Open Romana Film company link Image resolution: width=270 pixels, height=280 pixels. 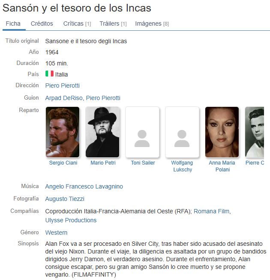[x=212, y=211]
